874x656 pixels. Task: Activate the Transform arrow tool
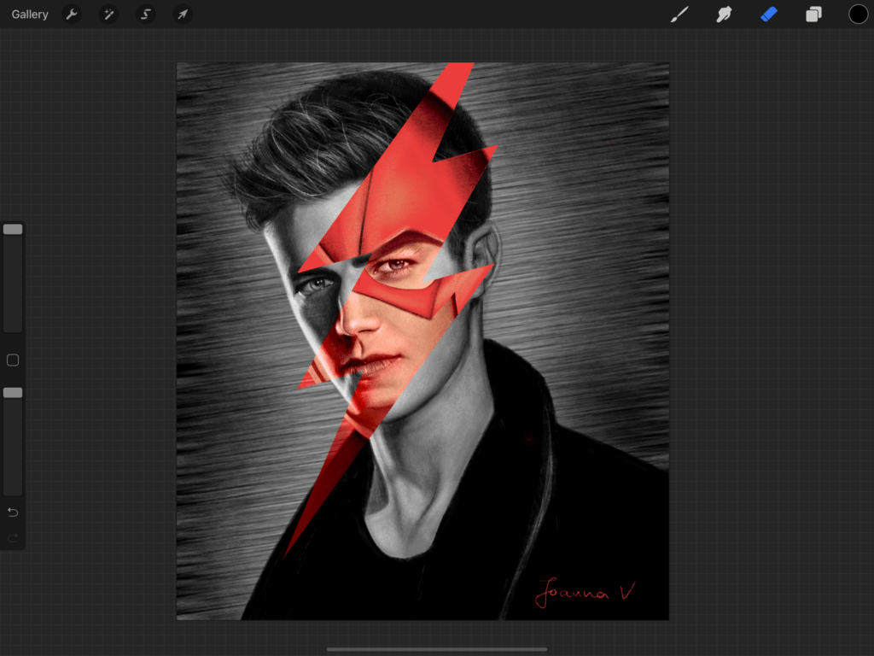pyautogui.click(x=183, y=15)
